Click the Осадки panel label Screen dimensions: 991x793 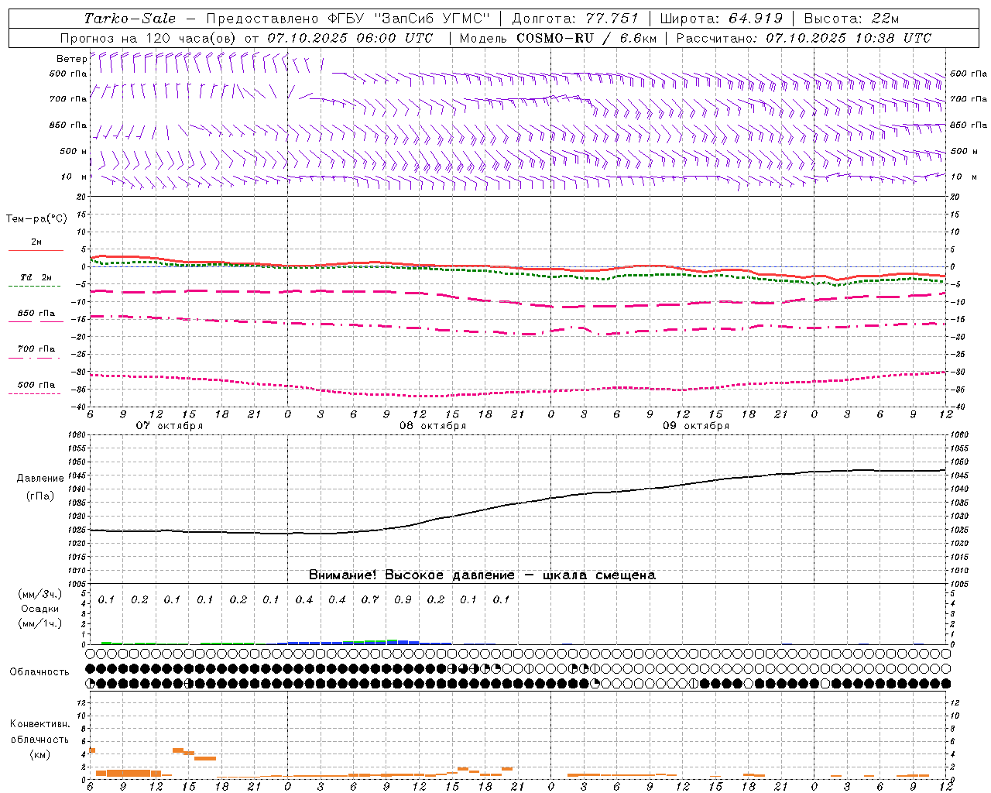pyautogui.click(x=40, y=609)
